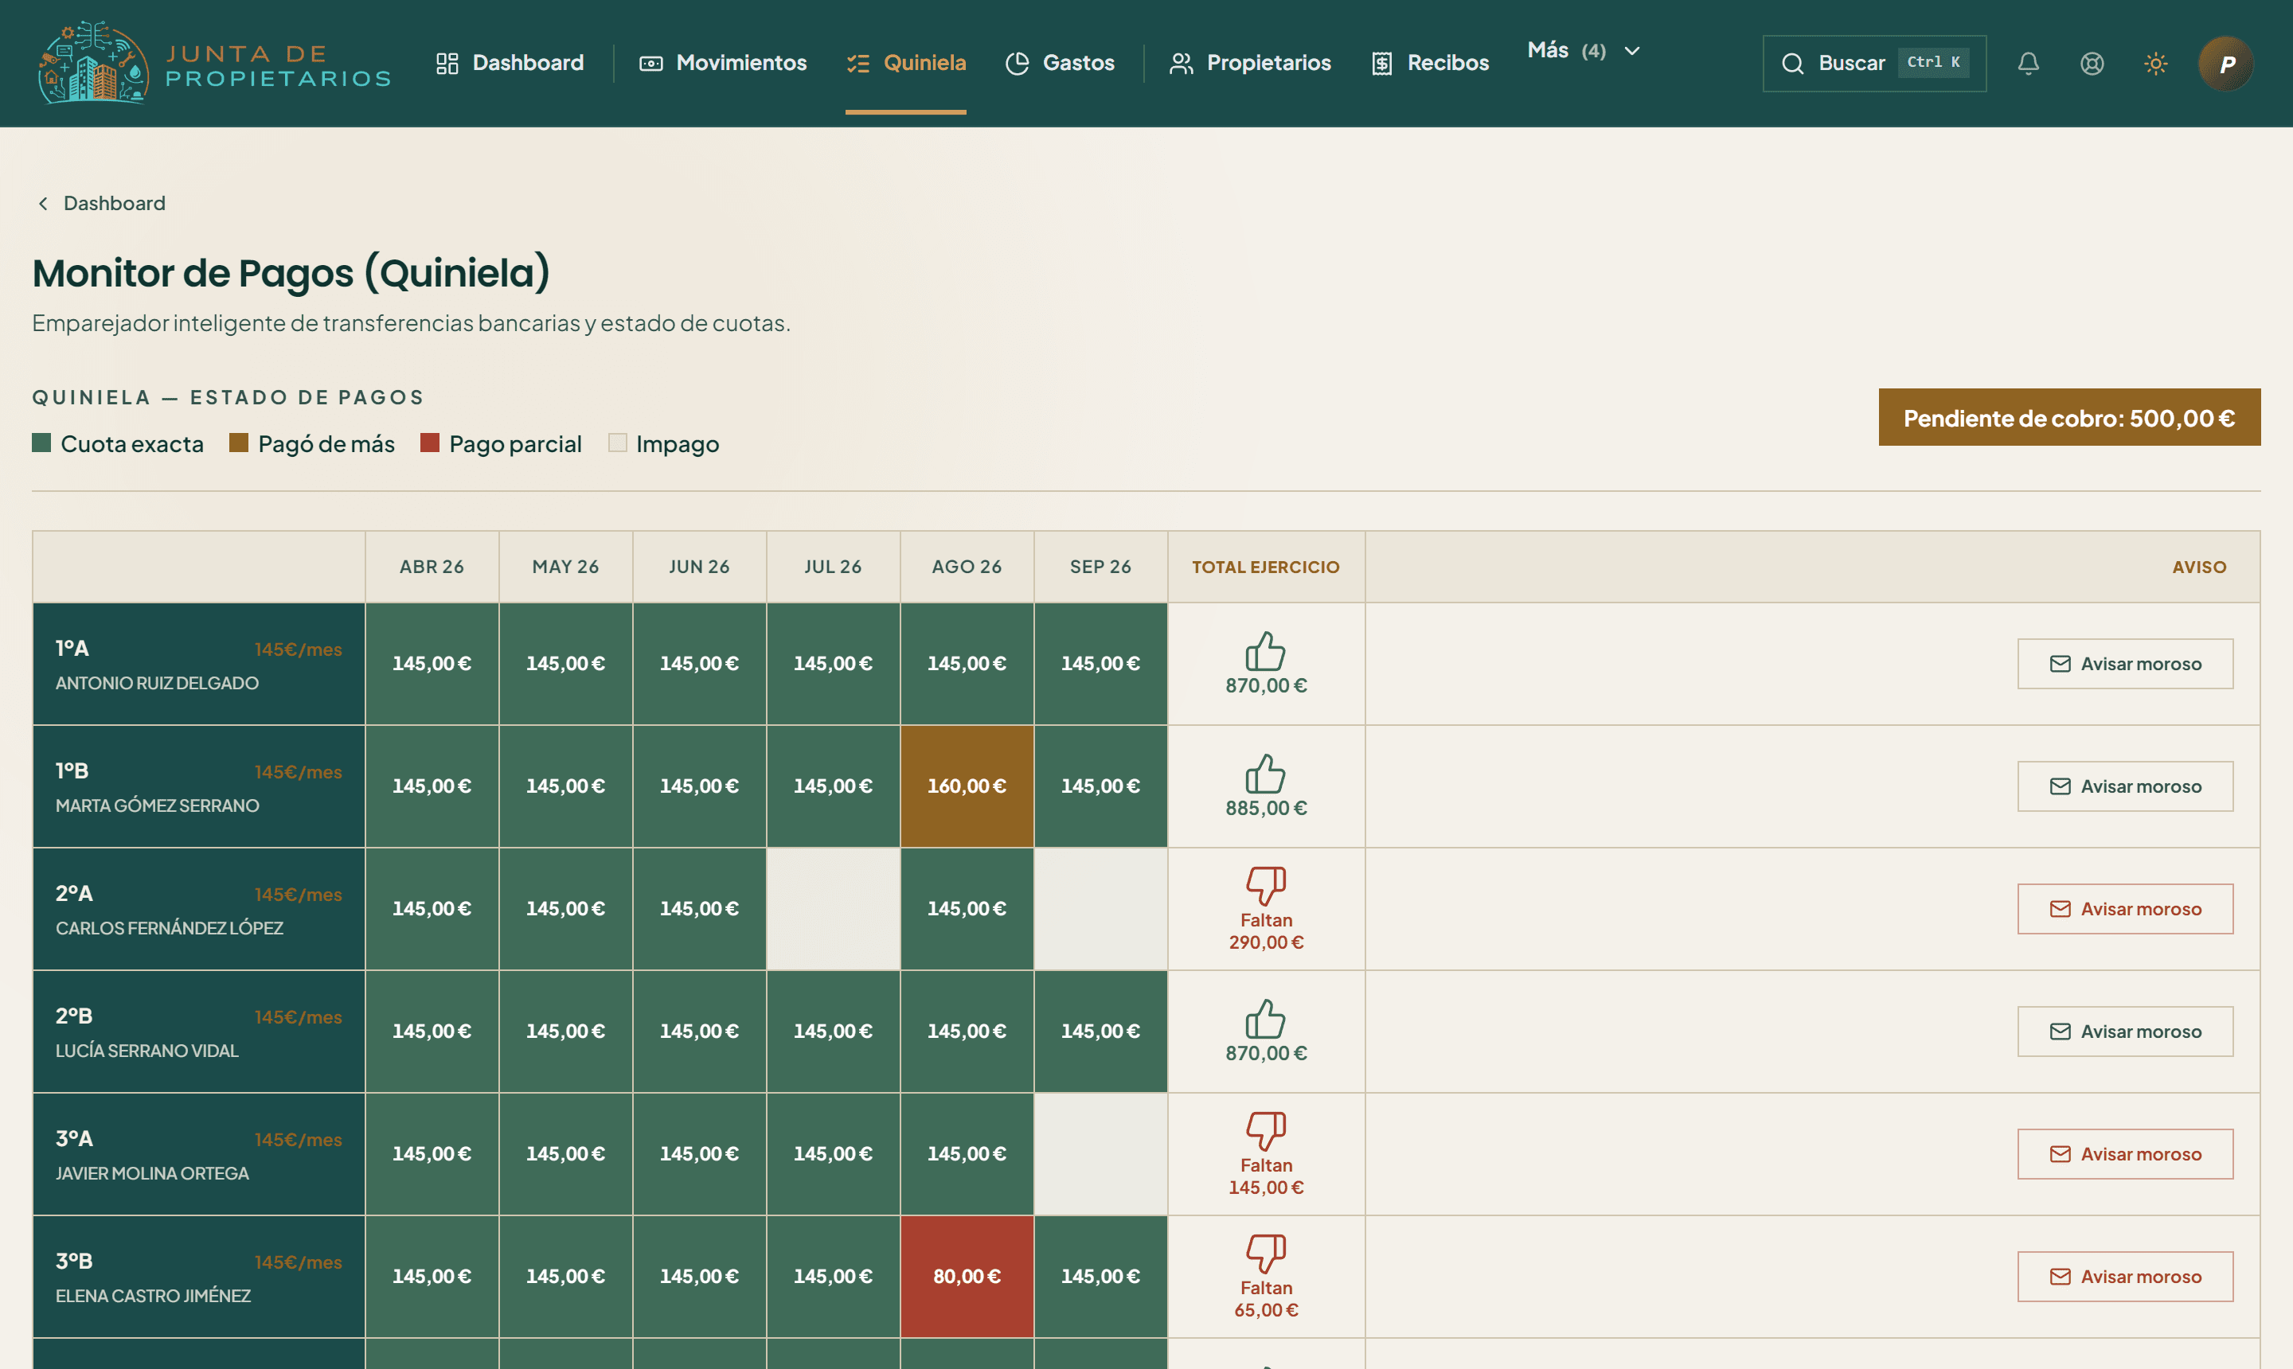2293x1369 pixels.
Task: Click the AGO 26 column header
Action: [x=967, y=567]
